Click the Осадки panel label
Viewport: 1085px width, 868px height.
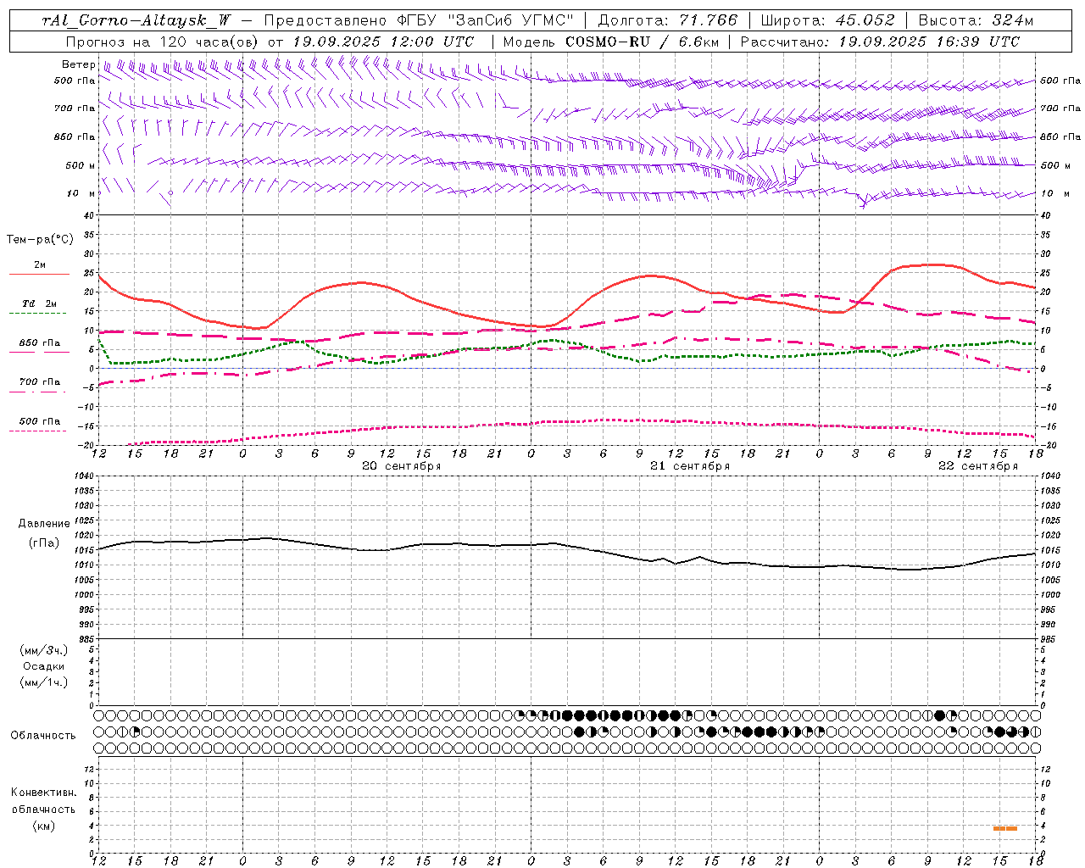(44, 666)
